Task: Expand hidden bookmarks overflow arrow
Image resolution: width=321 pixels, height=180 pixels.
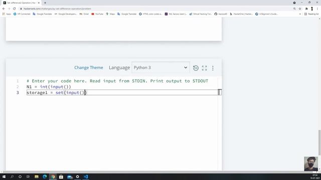Action: point(300,14)
